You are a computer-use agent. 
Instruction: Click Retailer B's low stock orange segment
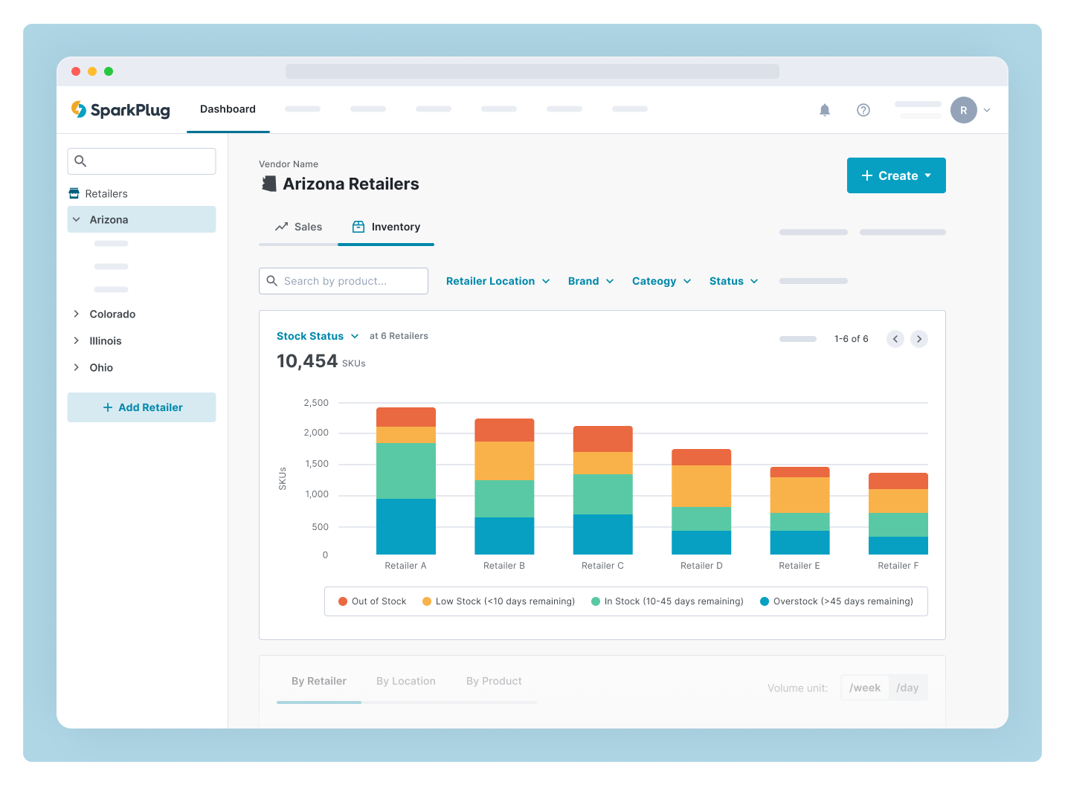(504, 461)
